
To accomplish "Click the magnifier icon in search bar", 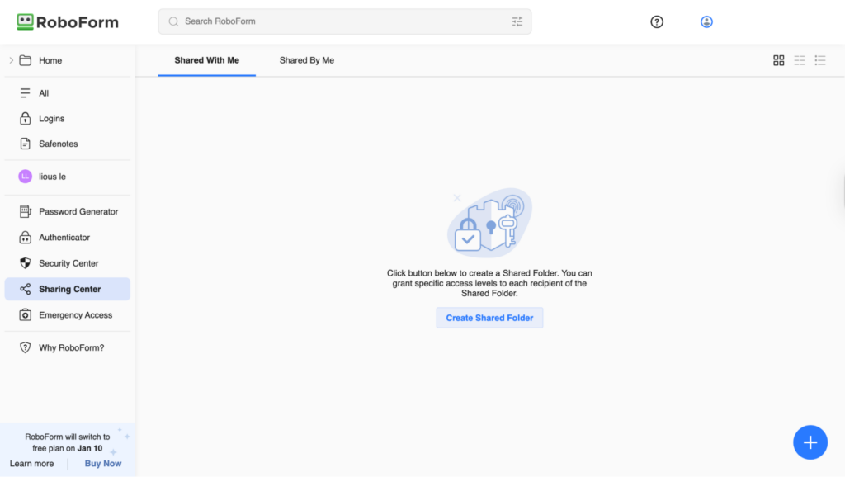I will point(173,21).
